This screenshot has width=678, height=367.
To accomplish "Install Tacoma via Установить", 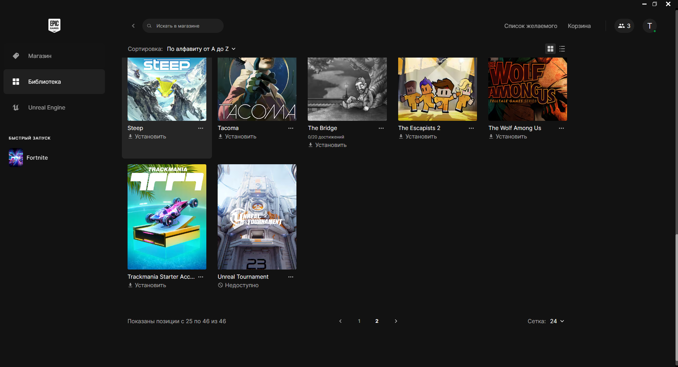I will tap(237, 136).
